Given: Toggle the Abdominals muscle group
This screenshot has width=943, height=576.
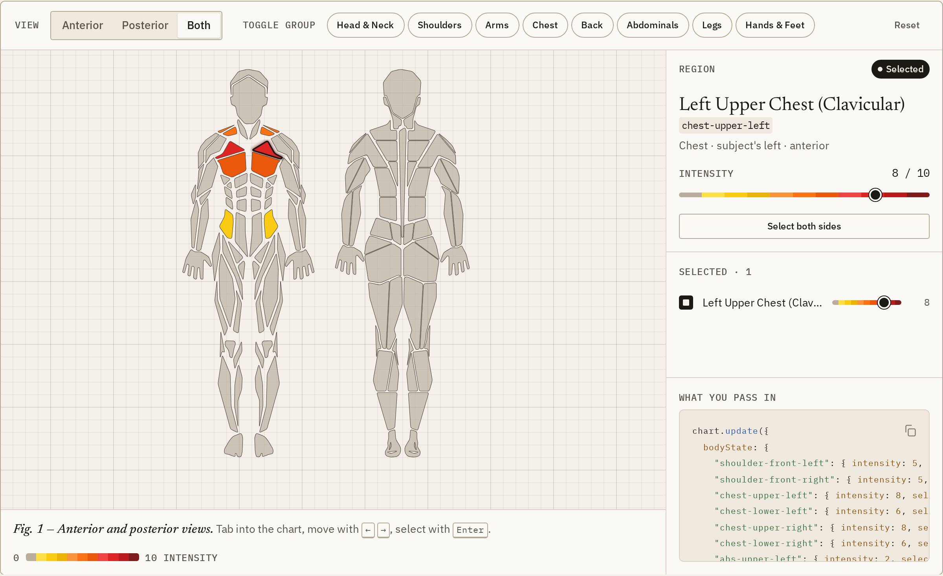Looking at the screenshot, I should pos(653,25).
